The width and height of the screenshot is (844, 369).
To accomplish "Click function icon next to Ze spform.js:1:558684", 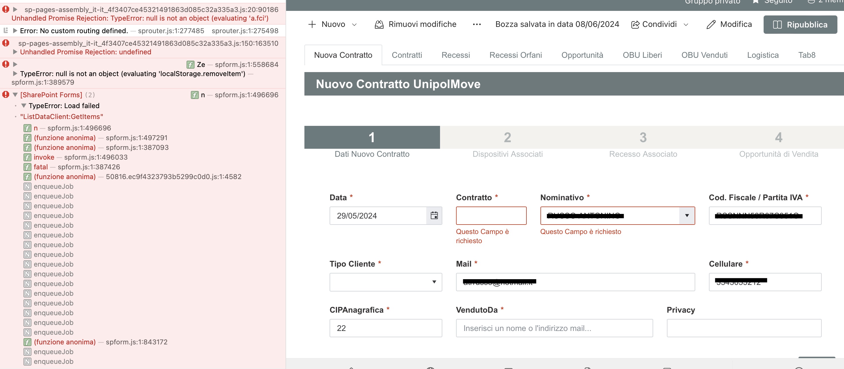I will [190, 65].
